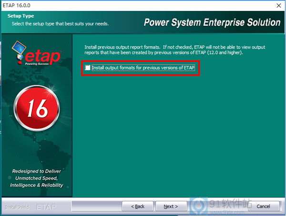Image resolution: width=286 pixels, height=216 pixels.
Task: Enable the install output formats checkbox
Action: (88, 68)
